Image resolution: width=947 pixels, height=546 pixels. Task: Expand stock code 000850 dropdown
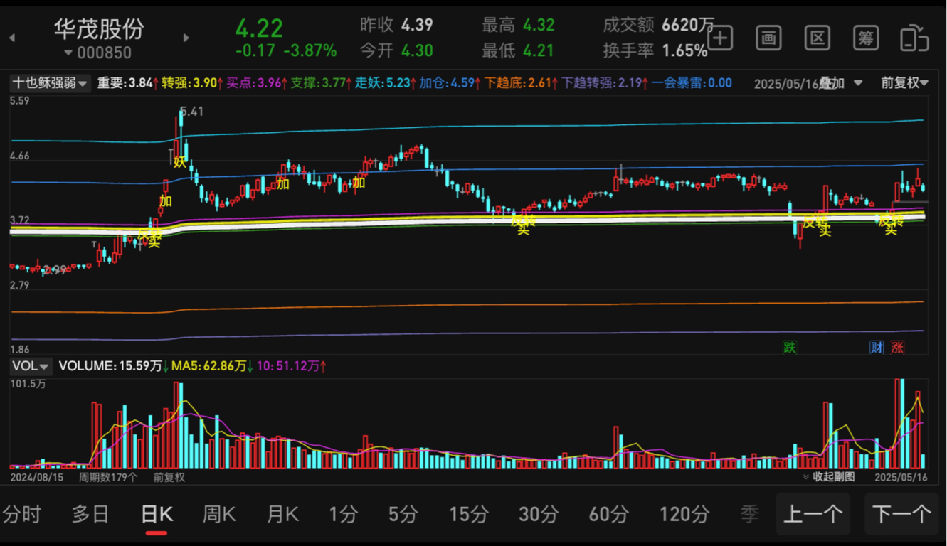pos(97,53)
